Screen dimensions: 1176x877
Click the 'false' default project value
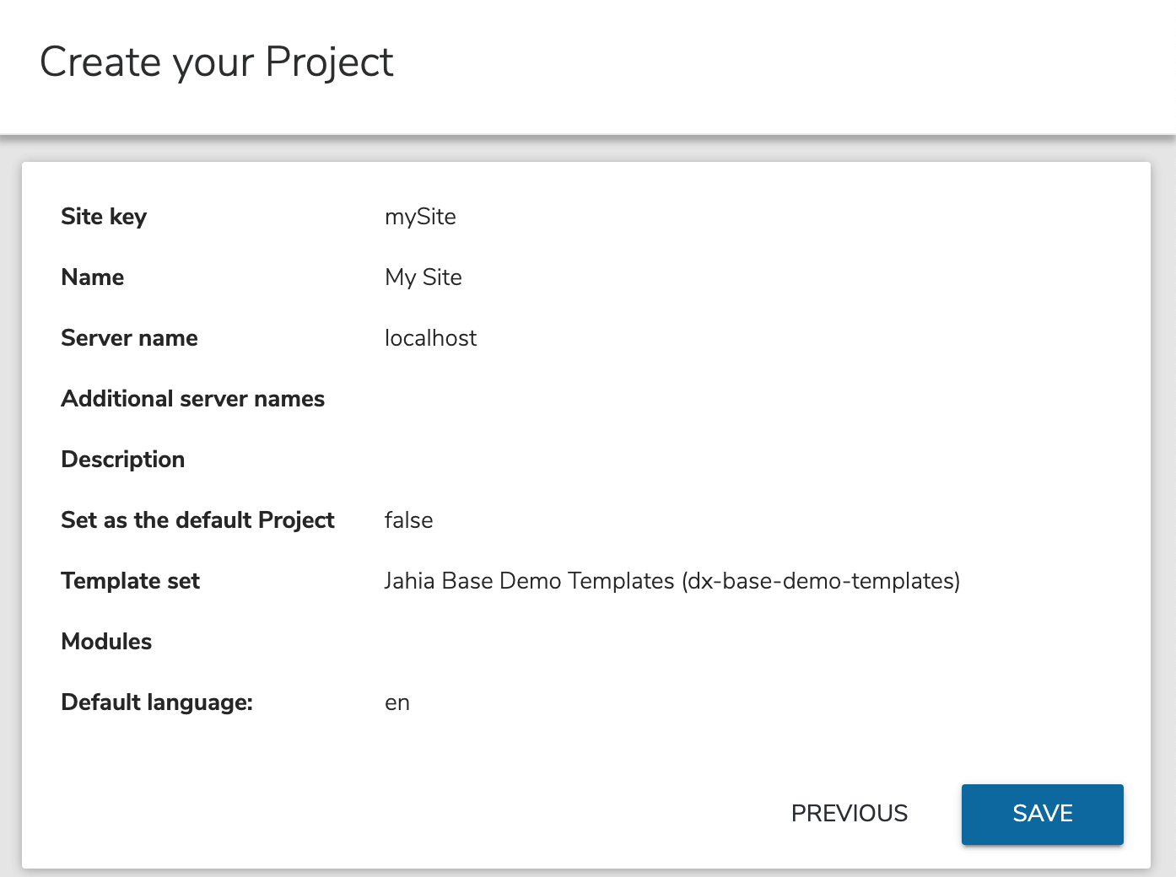pos(408,520)
